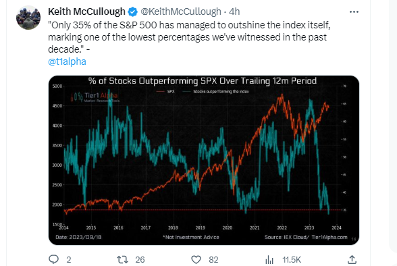Click the 11.5K views count

point(292,260)
